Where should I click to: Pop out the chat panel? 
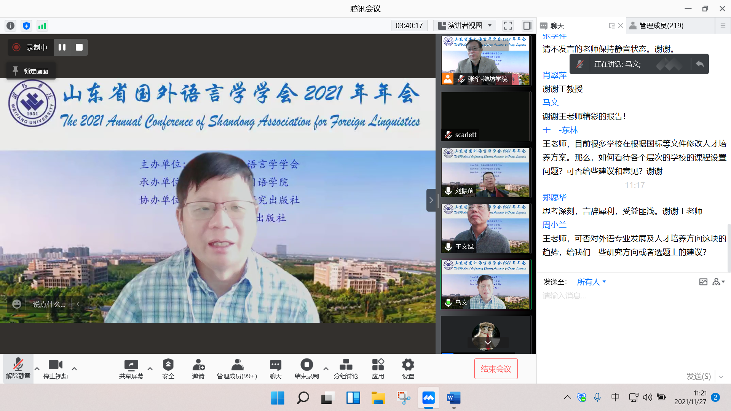click(612, 25)
